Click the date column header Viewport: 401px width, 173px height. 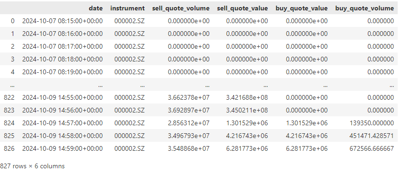pyautogui.click(x=96, y=9)
